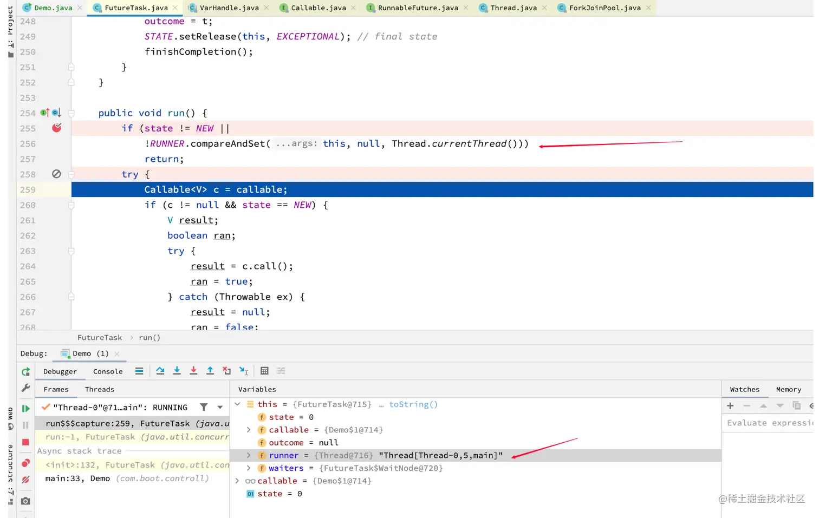This screenshot has height=518, width=819.
Task: Run to cursor position
Action: point(244,371)
